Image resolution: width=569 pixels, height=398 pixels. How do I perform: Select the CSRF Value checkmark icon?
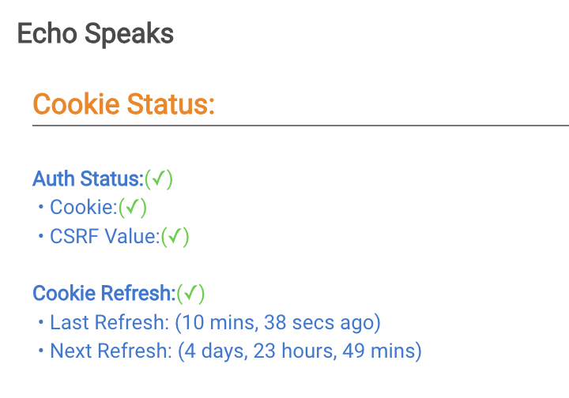click(175, 236)
